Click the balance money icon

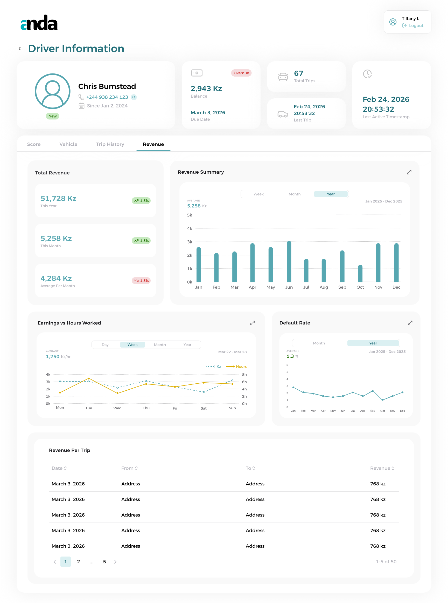point(197,73)
